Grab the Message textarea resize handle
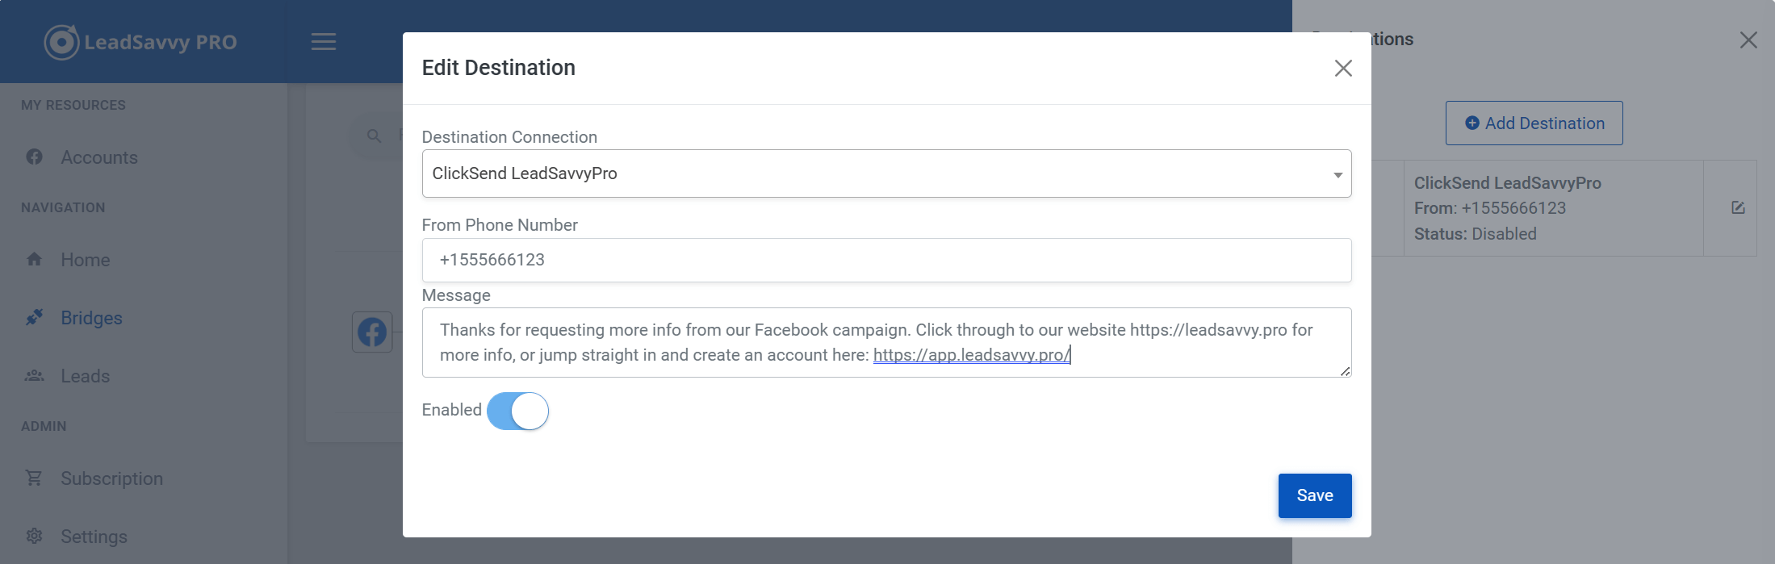The image size is (1775, 564). click(x=1345, y=371)
